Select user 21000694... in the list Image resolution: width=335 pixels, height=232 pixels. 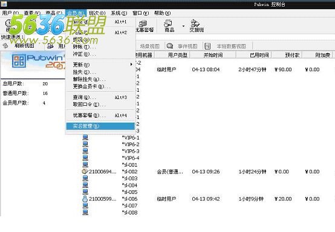(x=103, y=172)
